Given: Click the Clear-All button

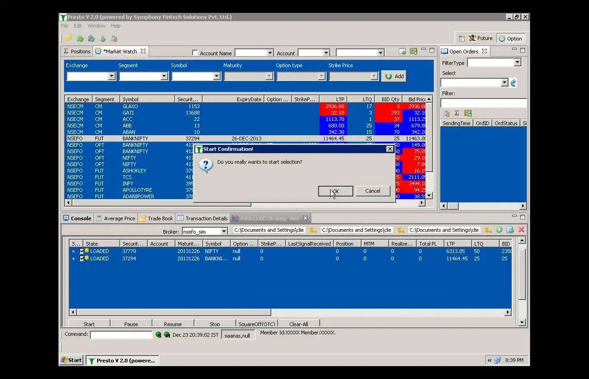Looking at the screenshot, I should (x=299, y=324).
